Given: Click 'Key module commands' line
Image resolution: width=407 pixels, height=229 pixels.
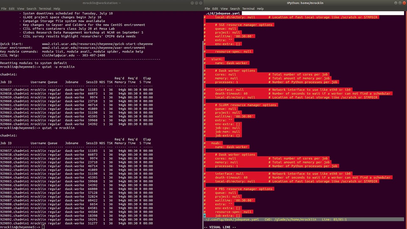Looking at the screenshot, I should pos(72,52).
